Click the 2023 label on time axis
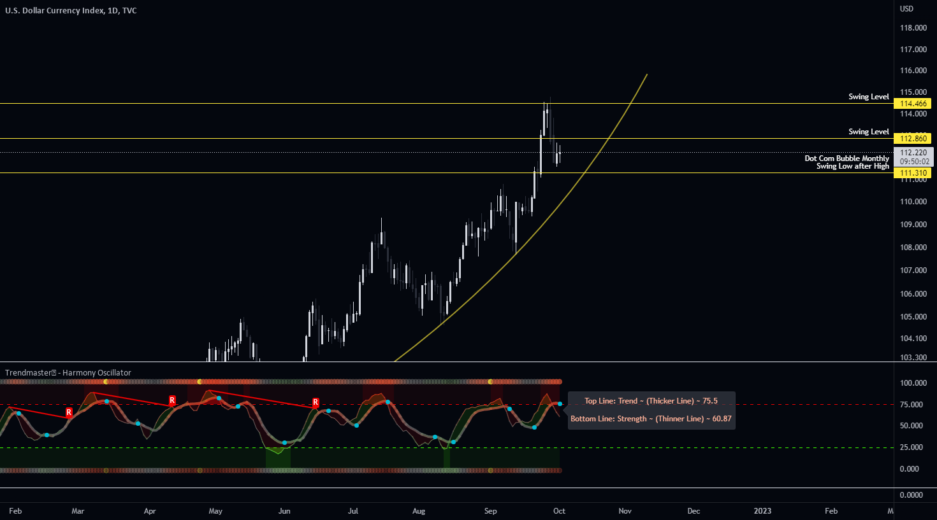937x520 pixels. click(x=762, y=511)
